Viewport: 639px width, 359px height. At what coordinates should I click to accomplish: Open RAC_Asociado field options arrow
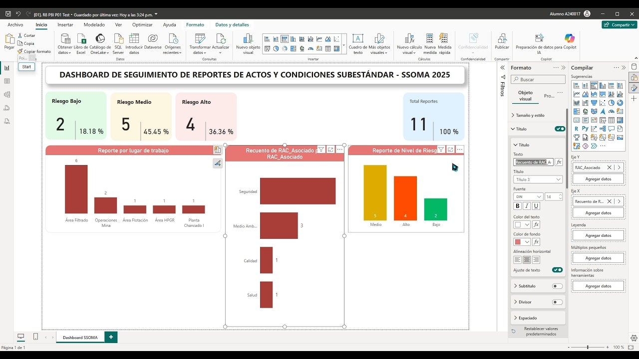coord(619,168)
